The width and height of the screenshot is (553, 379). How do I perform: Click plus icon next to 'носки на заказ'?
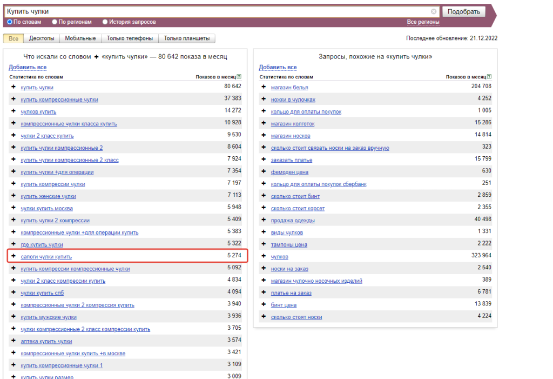point(264,268)
